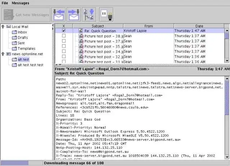
Task: Select the Picture test post - 35 subject
Action: pos(104,46)
